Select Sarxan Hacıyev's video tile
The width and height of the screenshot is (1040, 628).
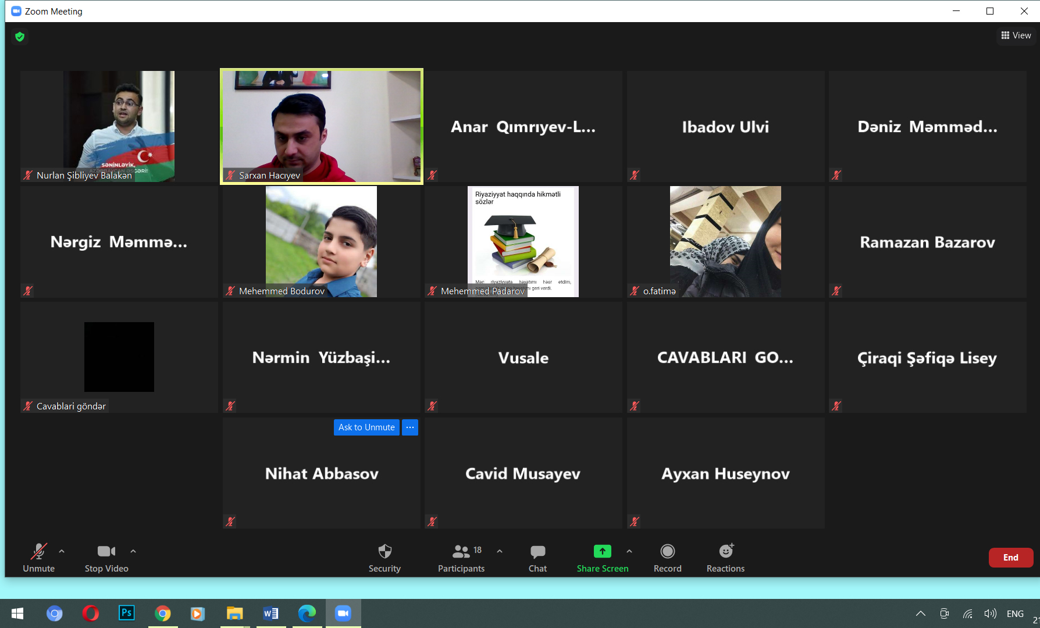click(x=322, y=126)
